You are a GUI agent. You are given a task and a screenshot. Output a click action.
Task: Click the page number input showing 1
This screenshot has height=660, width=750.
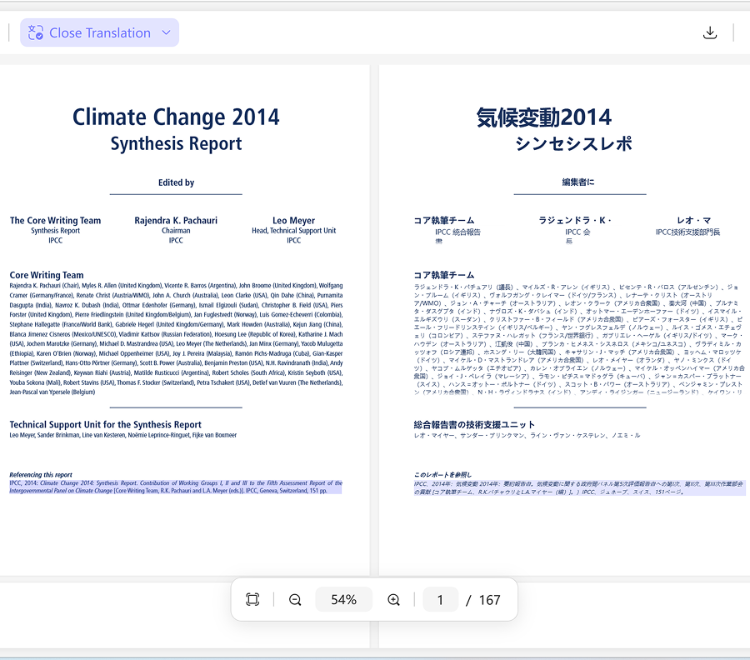click(440, 599)
